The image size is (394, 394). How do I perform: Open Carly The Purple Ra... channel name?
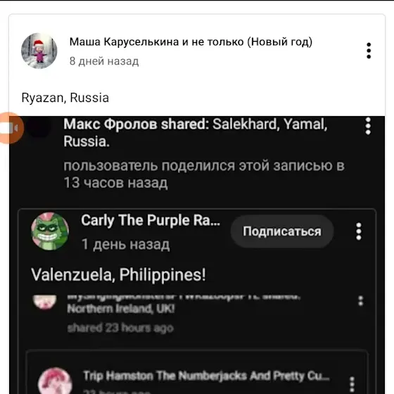[x=151, y=220]
